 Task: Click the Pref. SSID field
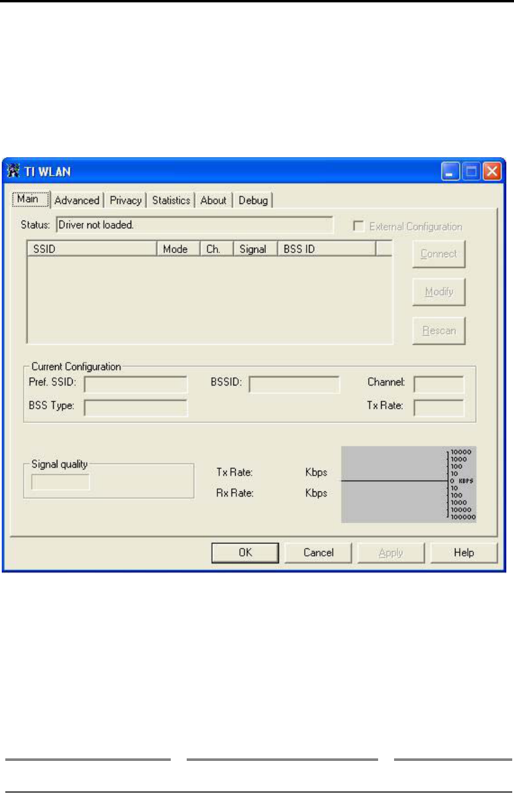tap(136, 385)
